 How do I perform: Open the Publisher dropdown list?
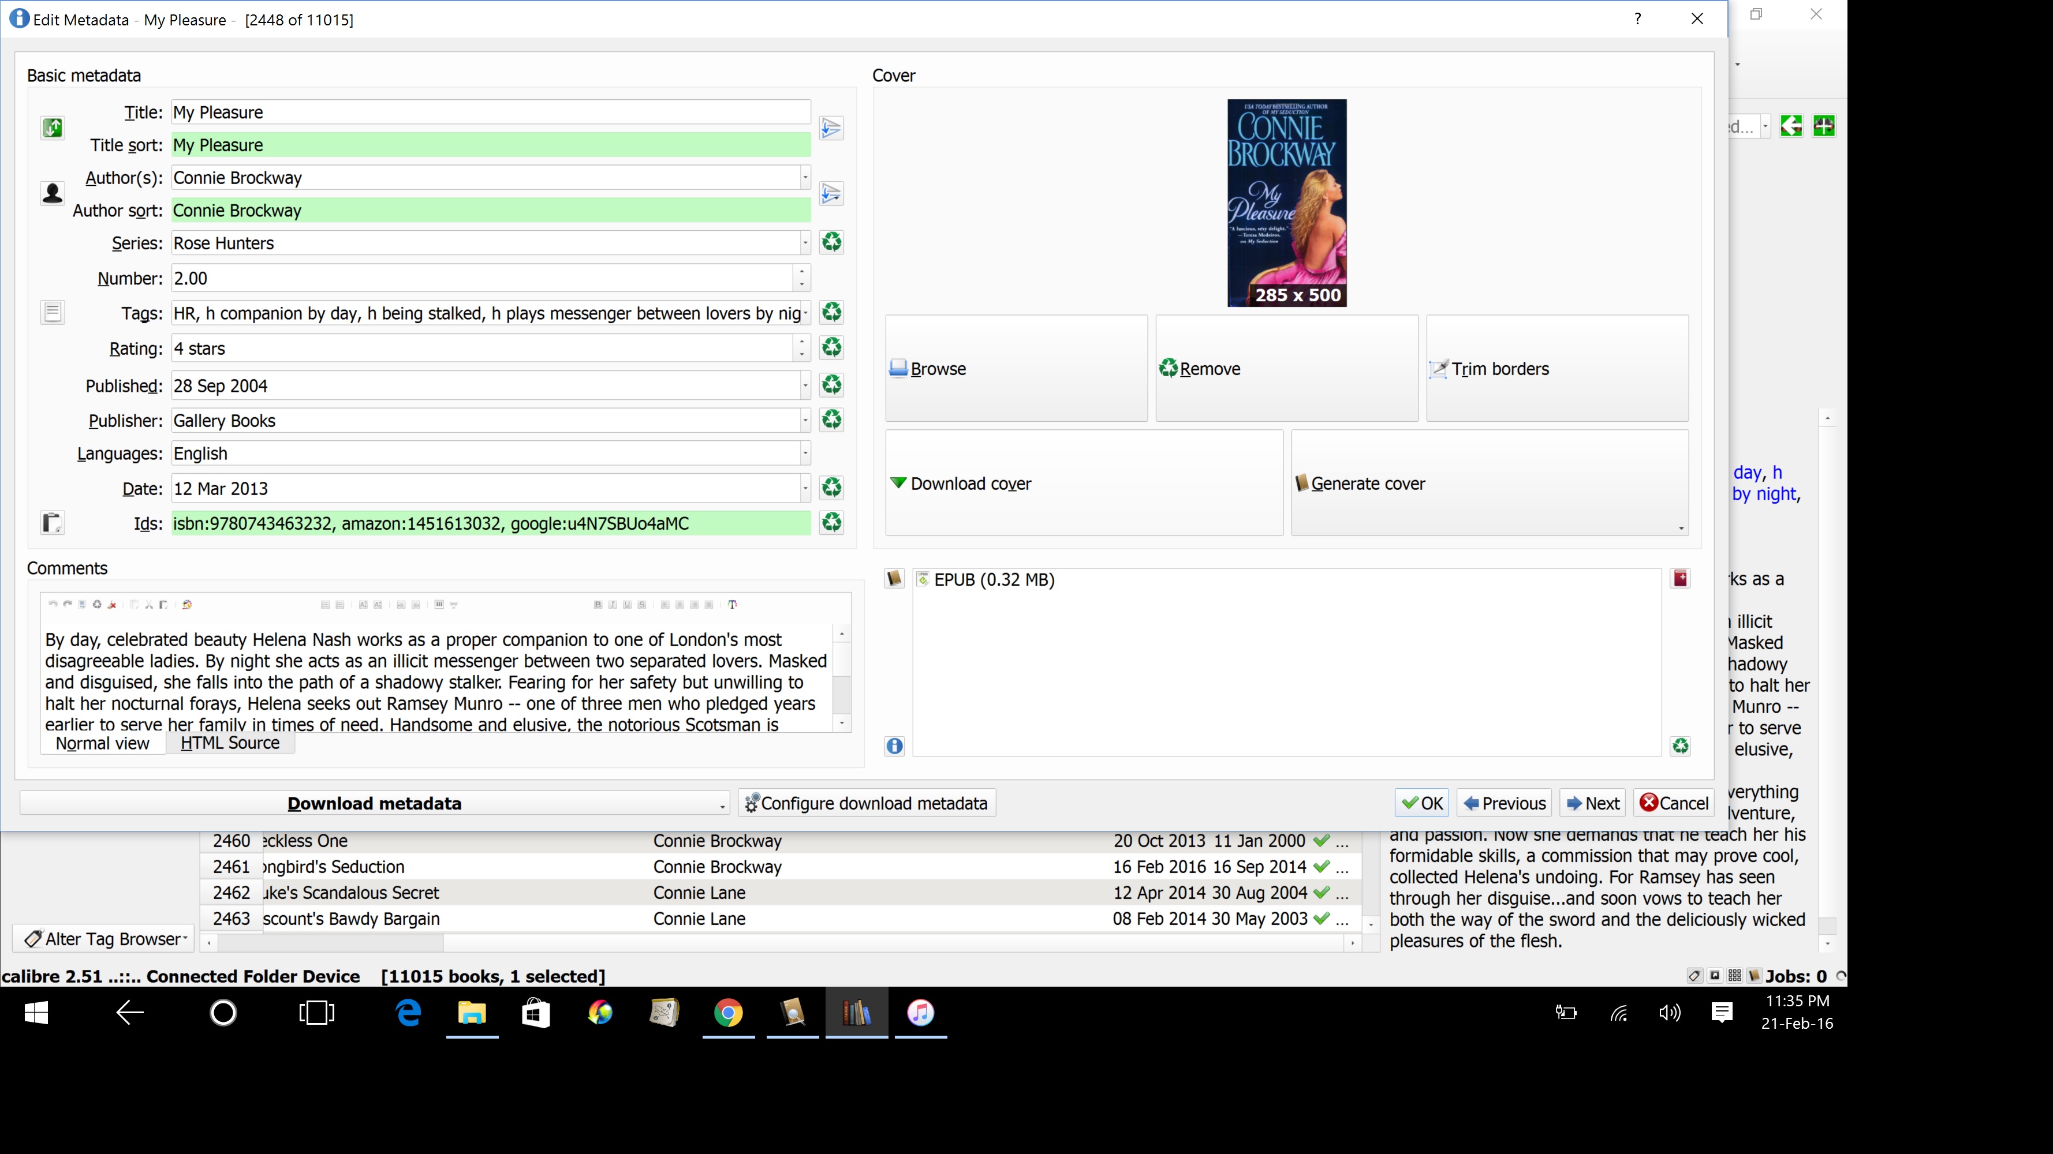(x=805, y=421)
